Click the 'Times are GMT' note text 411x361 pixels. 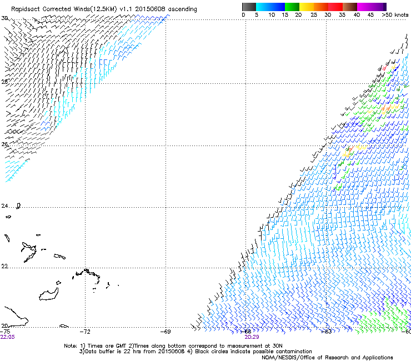pos(107,346)
